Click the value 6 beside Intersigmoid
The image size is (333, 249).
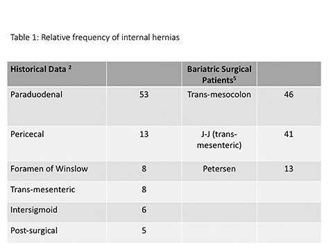click(144, 210)
